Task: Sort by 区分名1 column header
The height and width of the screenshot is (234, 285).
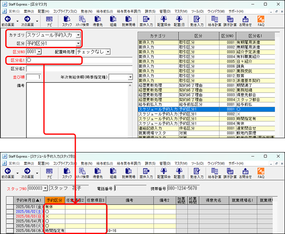Action: point(255,36)
